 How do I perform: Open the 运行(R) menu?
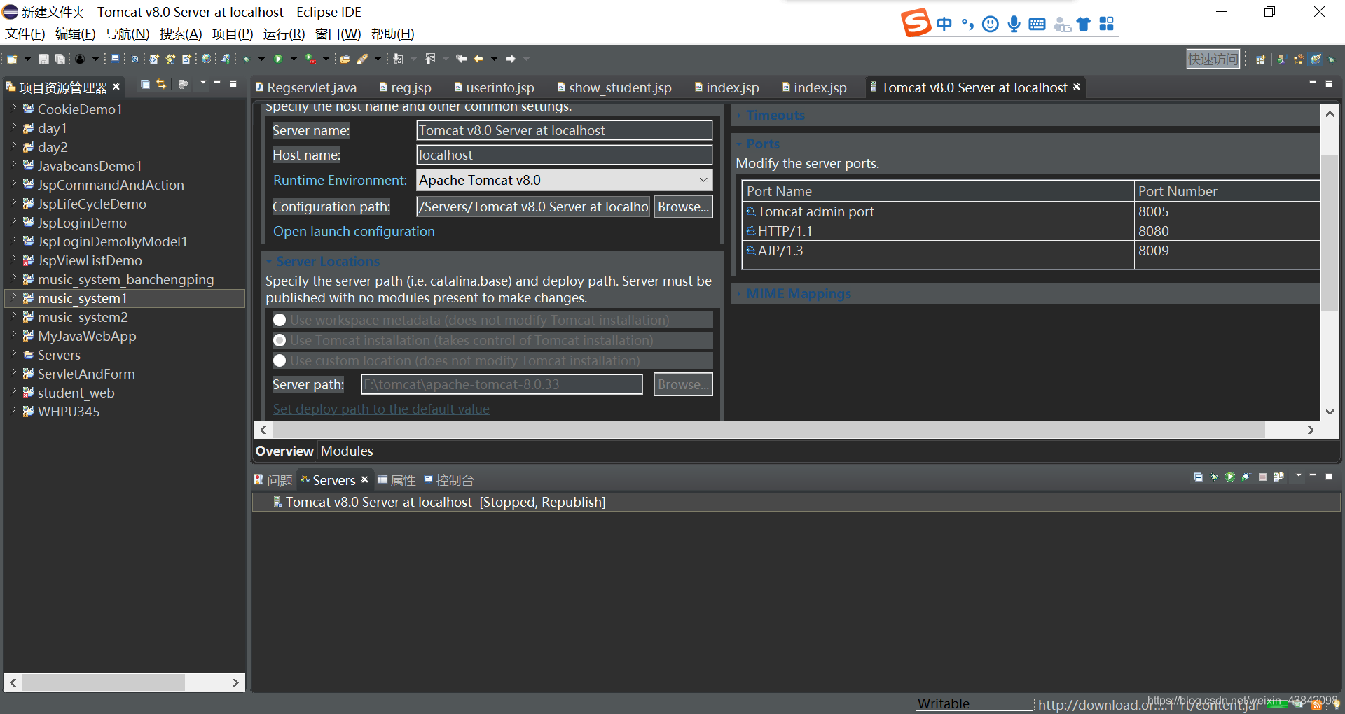pyautogui.click(x=284, y=34)
